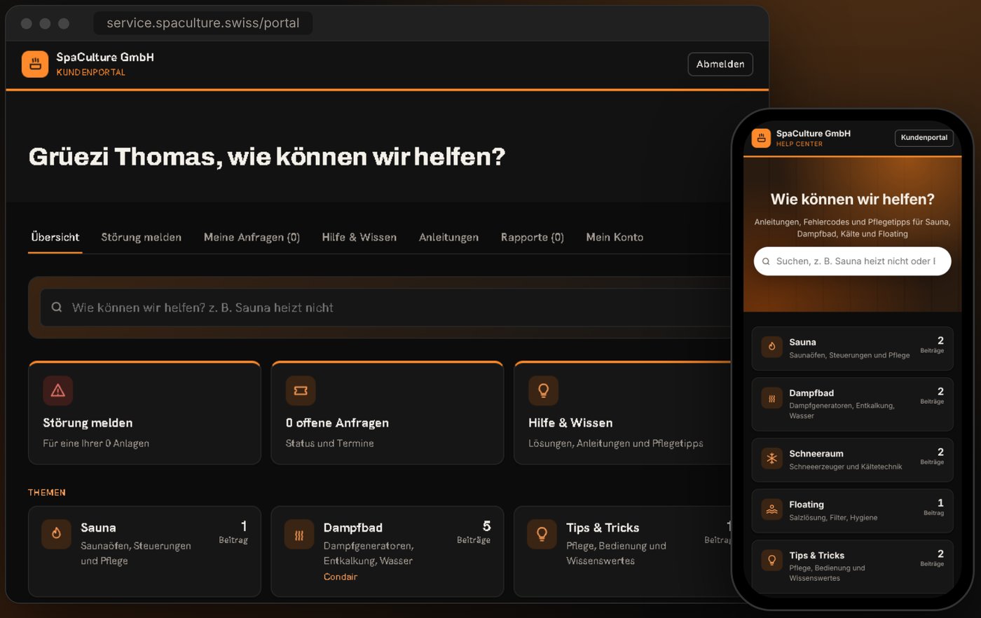981x618 pixels.
Task: Click the SpaCulture logo icon in desktop header
Action: tap(35, 64)
